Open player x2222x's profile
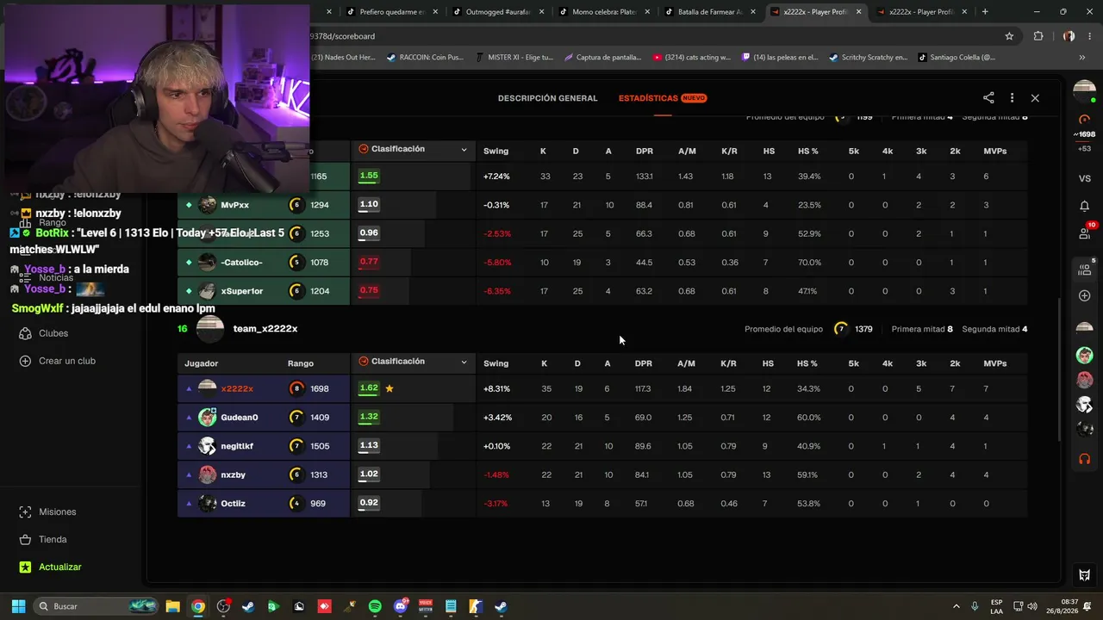Image resolution: width=1103 pixels, height=620 pixels. [x=237, y=388]
